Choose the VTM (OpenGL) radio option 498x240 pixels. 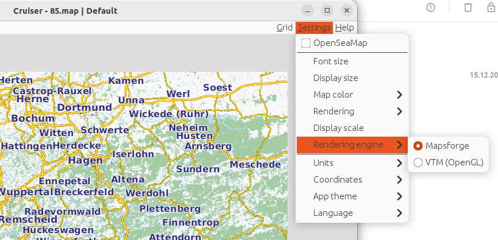coord(419,162)
